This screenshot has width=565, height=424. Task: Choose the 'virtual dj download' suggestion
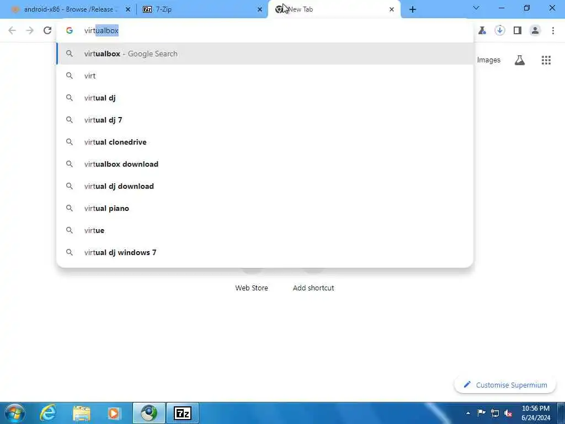265,186
